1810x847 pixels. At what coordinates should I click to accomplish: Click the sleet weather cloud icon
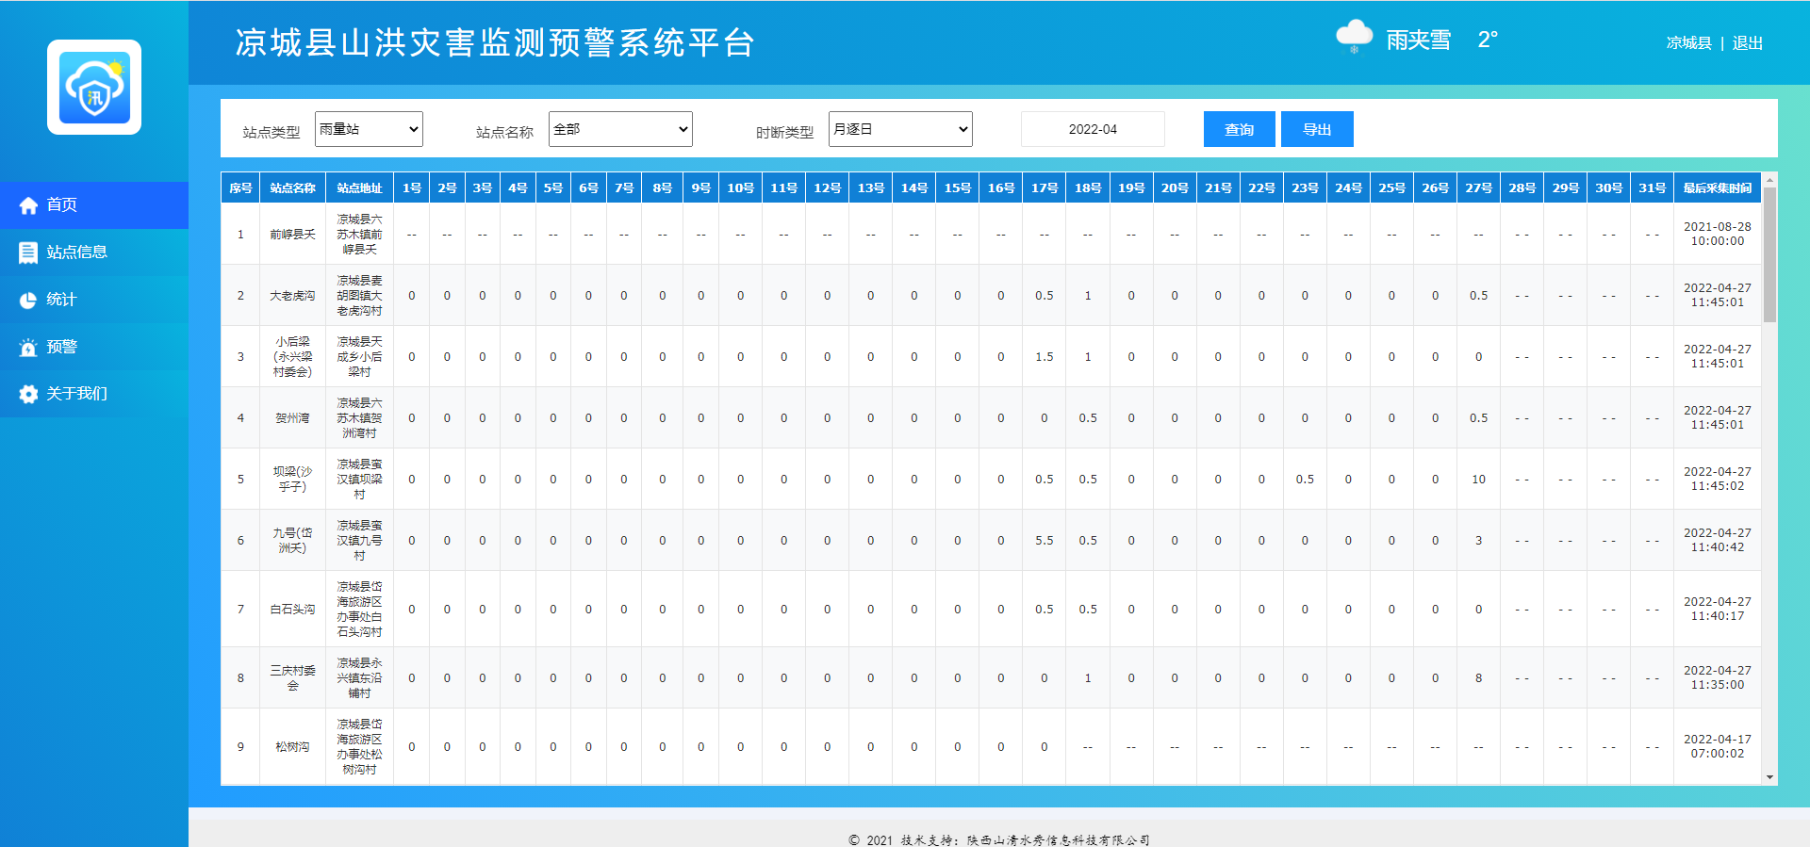pyautogui.click(x=1354, y=37)
